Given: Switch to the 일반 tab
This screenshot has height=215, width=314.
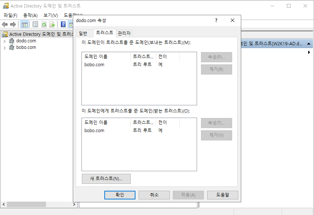Looking at the screenshot, I should (83, 33).
